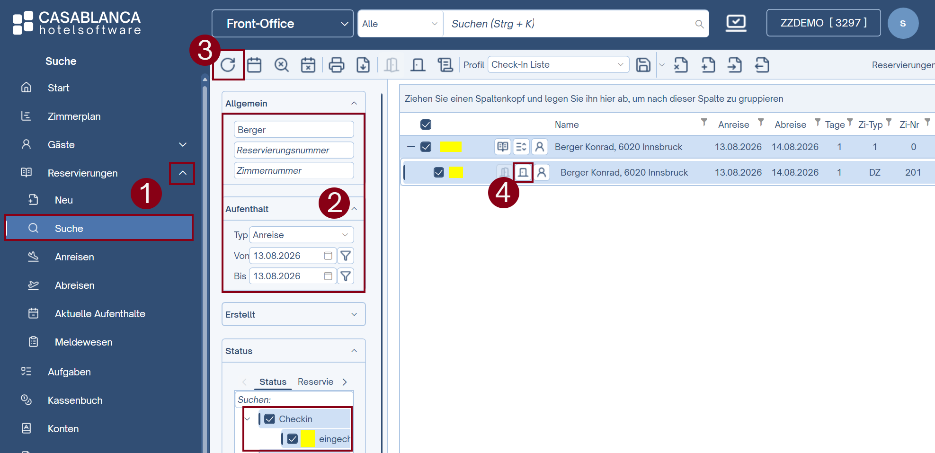Image resolution: width=935 pixels, height=453 pixels.
Task: Open the guest profile icon in room 201 row
Action: point(542,172)
